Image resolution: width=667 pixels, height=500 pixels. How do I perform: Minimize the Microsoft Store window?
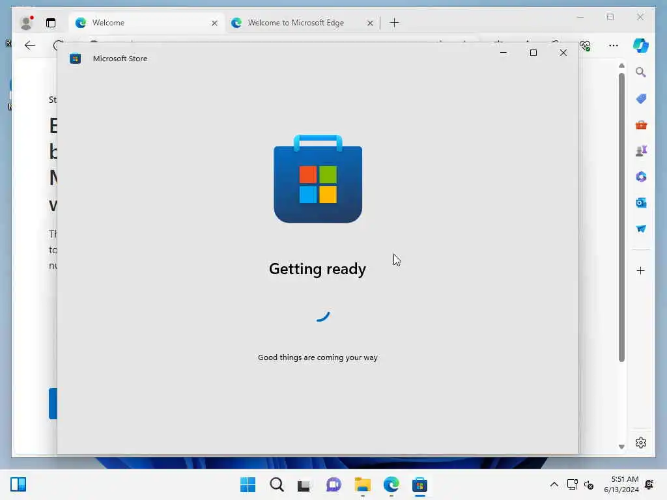coord(504,53)
